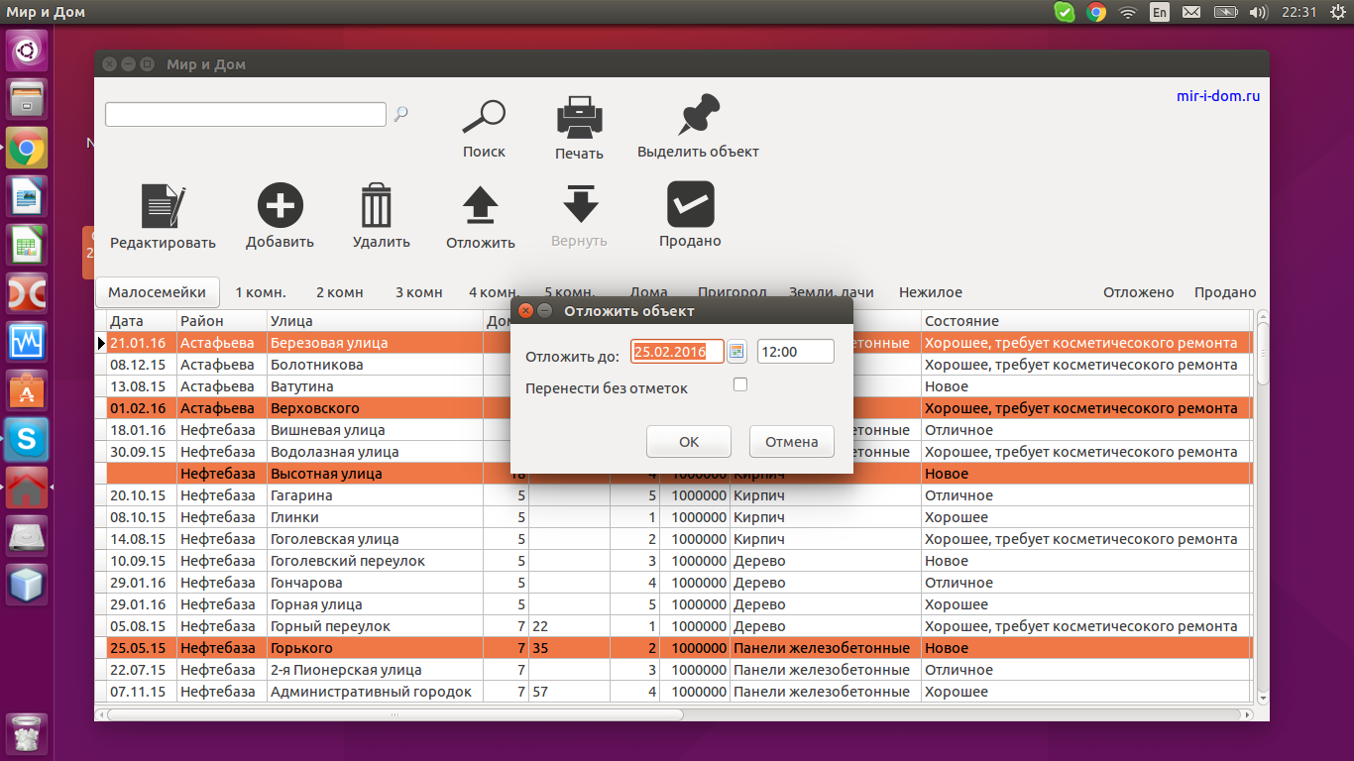Click the Отложить upload arrow icon
1354x761 pixels.
click(481, 206)
